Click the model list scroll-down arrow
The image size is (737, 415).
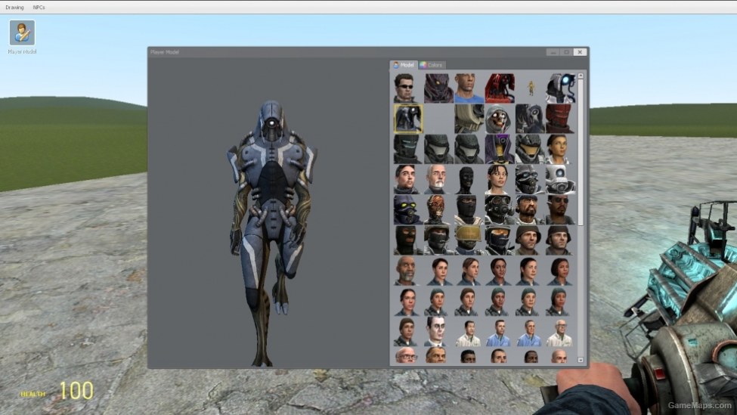(581, 360)
